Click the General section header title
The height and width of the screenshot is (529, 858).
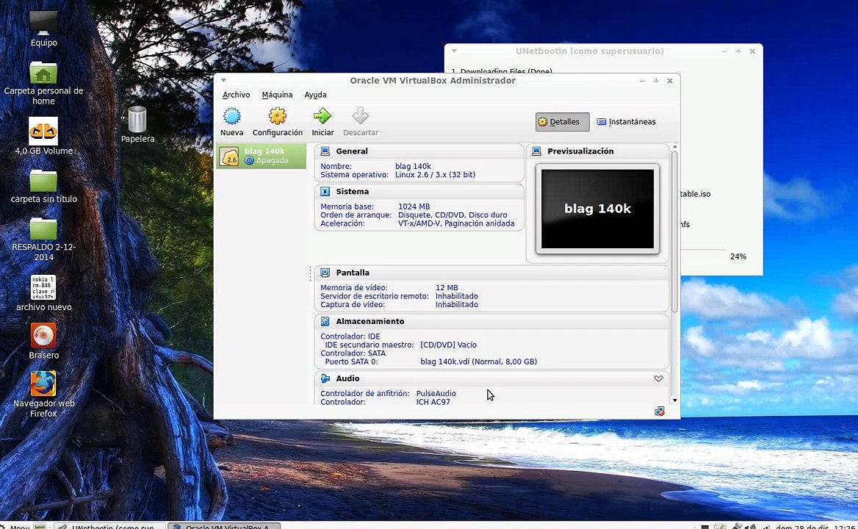352,151
